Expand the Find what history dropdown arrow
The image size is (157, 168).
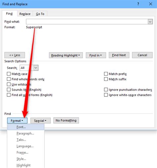pyautogui.click(x=150, y=22)
